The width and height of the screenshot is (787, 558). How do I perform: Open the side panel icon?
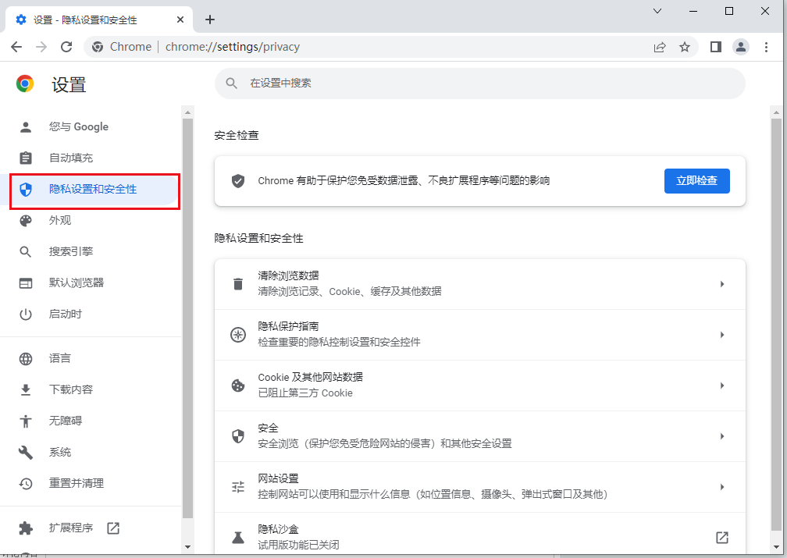click(716, 47)
